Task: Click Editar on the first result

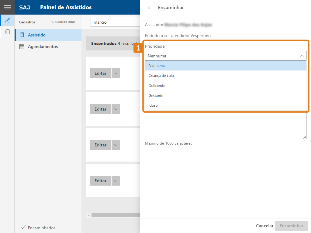Action: pyautogui.click(x=100, y=73)
